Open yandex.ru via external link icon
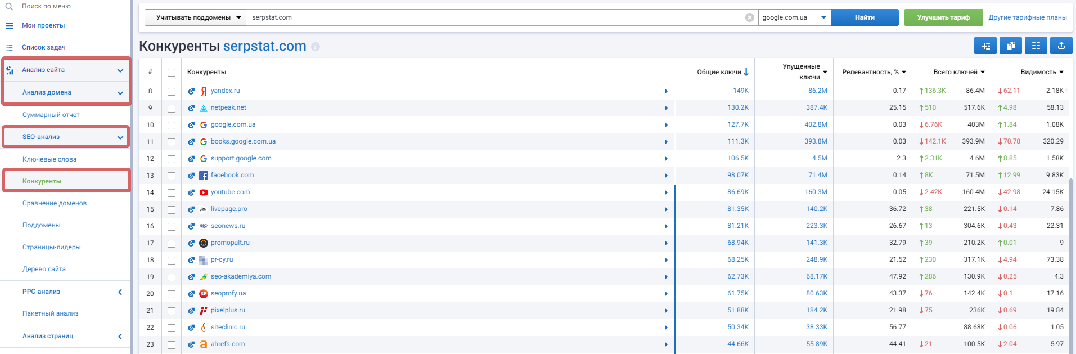Viewport: 1076px width, 354px height. (191, 91)
